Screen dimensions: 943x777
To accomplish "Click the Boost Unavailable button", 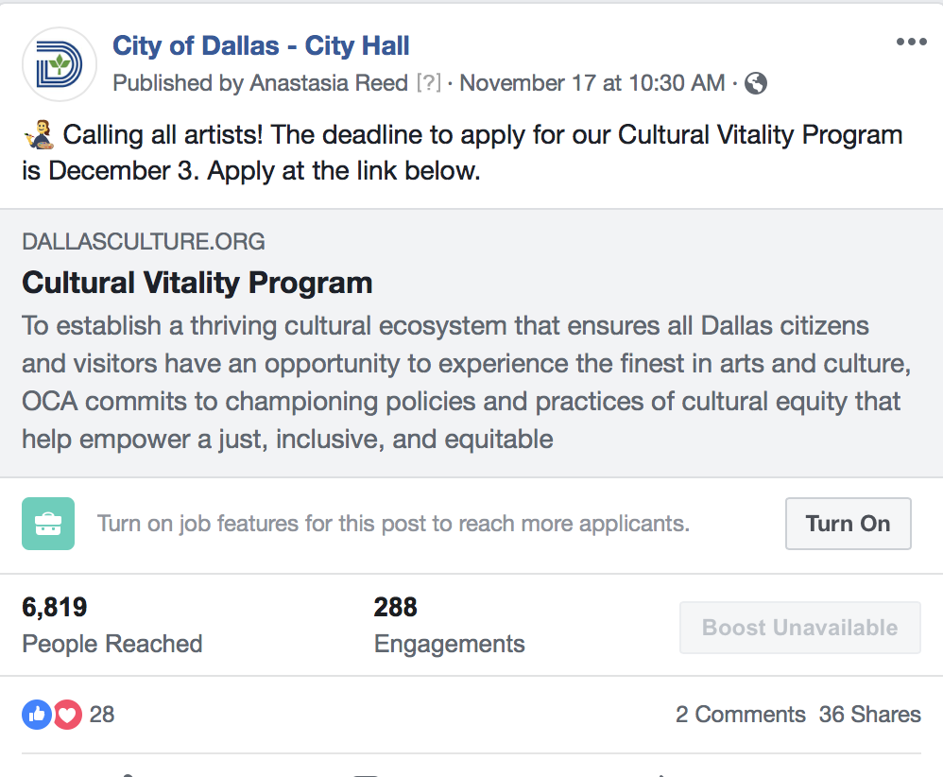I will pyautogui.click(x=799, y=628).
